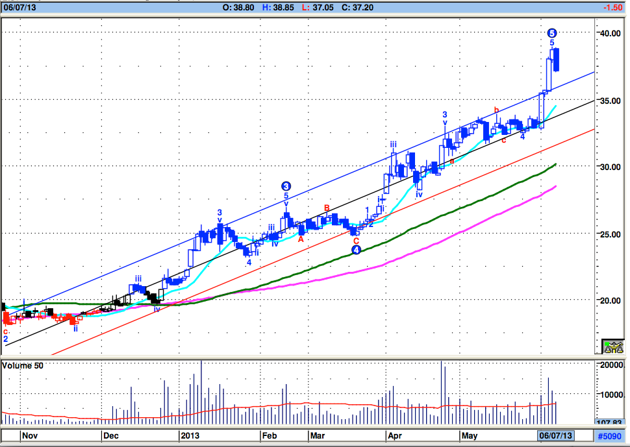Click the red B wave label
The height and width of the screenshot is (447, 630).
(327, 208)
